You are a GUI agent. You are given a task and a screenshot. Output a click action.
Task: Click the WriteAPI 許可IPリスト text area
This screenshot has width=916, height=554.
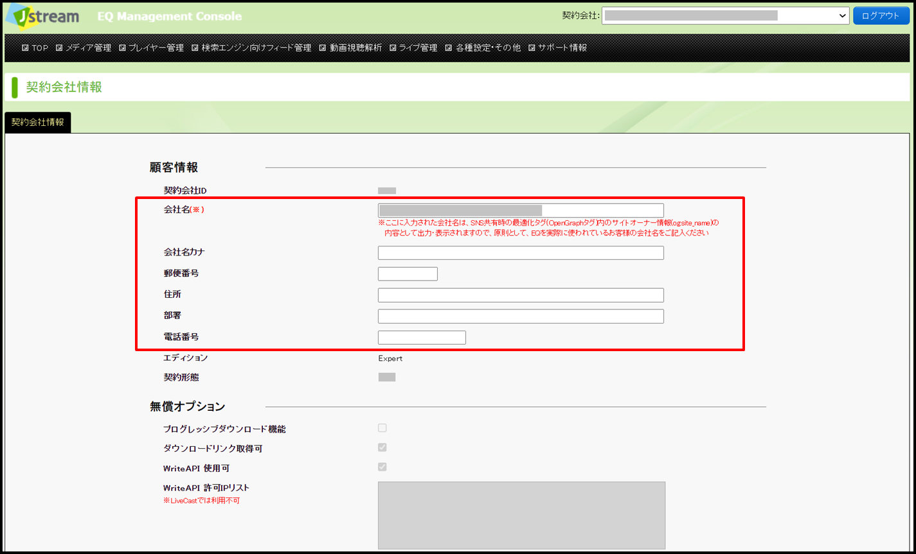click(x=521, y=515)
